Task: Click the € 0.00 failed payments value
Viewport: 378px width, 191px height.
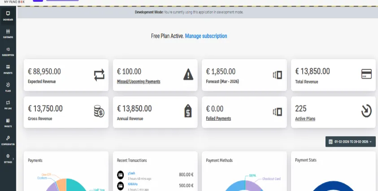Action: coord(214,109)
